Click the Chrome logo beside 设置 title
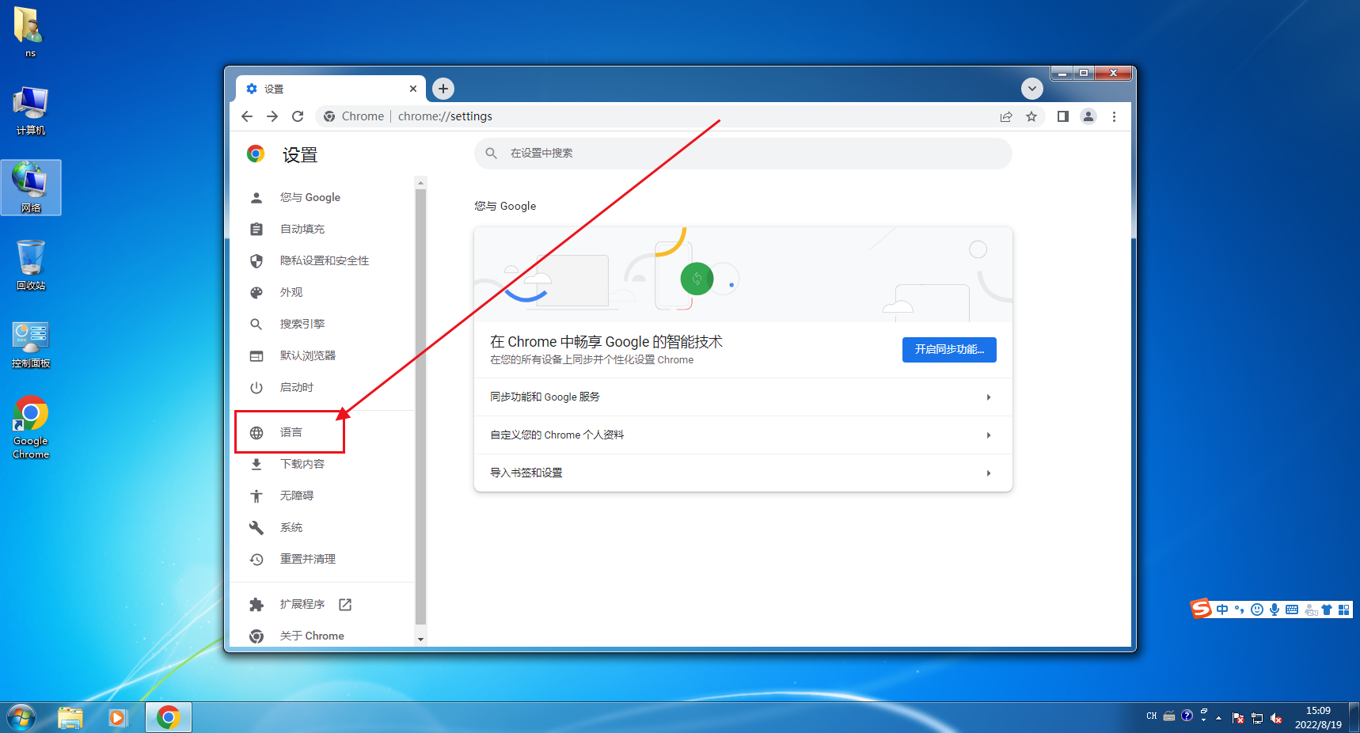The image size is (1360, 733). [255, 154]
